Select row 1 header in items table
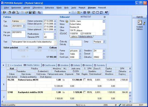 (x=4, y=84)
